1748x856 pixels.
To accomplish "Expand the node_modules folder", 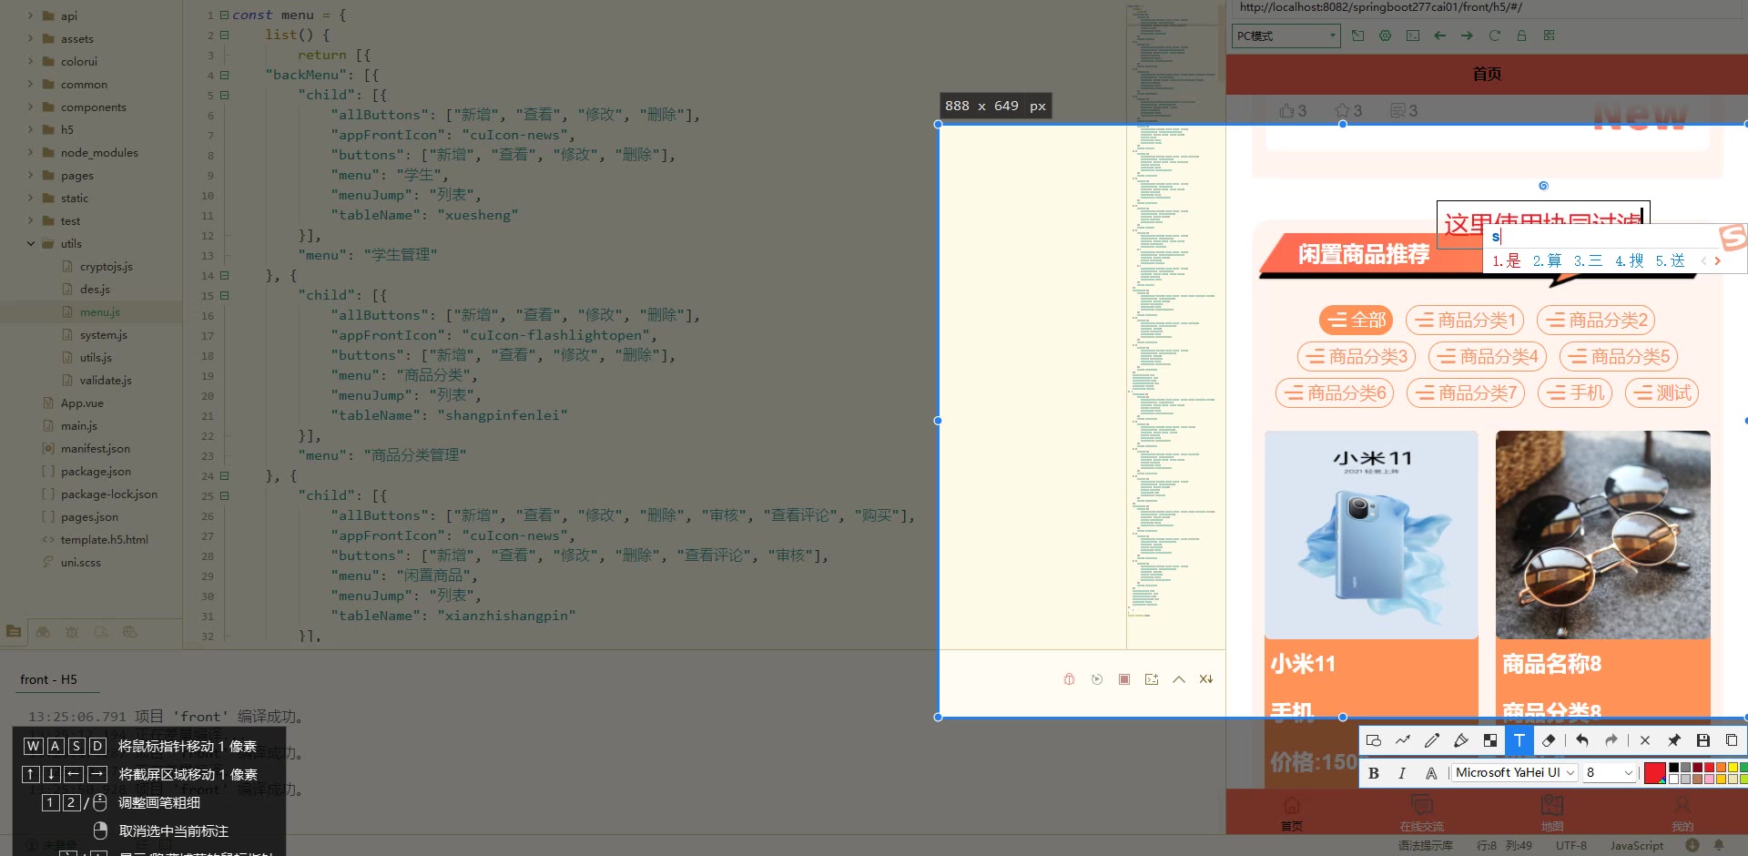I will tap(30, 152).
